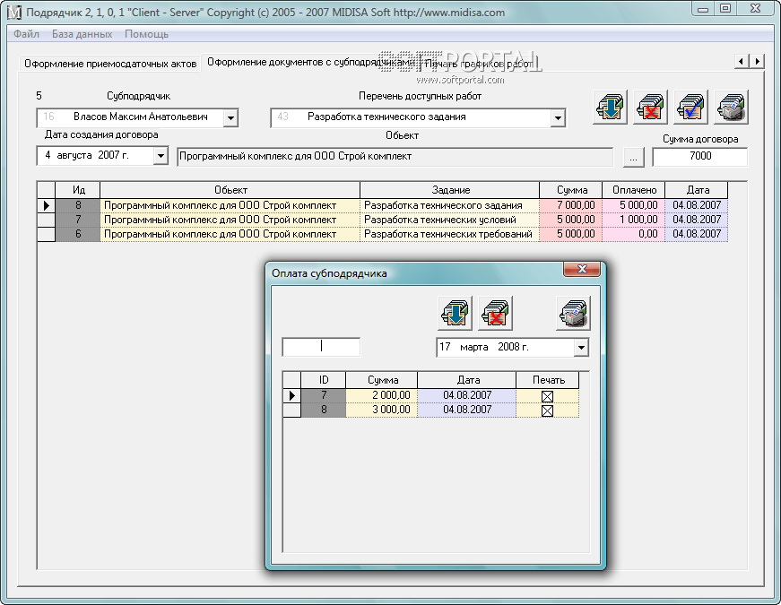The width and height of the screenshot is (781, 605).
Task: Click the Оплачено cell 5 000,00
Action: tap(634, 205)
